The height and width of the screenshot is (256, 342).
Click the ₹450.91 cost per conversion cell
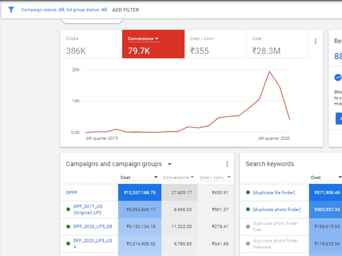216,193
